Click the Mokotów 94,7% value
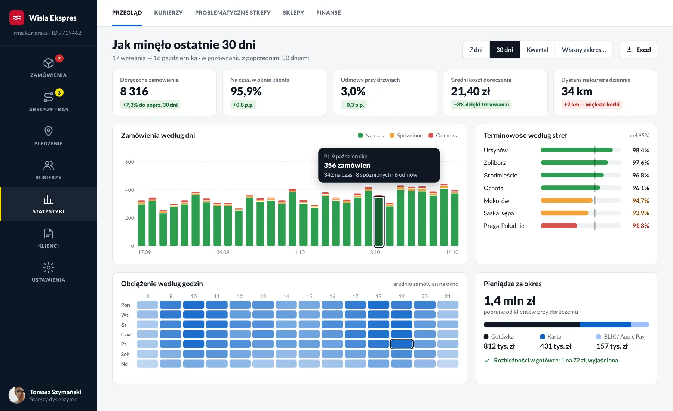The height and width of the screenshot is (411, 673). (641, 201)
